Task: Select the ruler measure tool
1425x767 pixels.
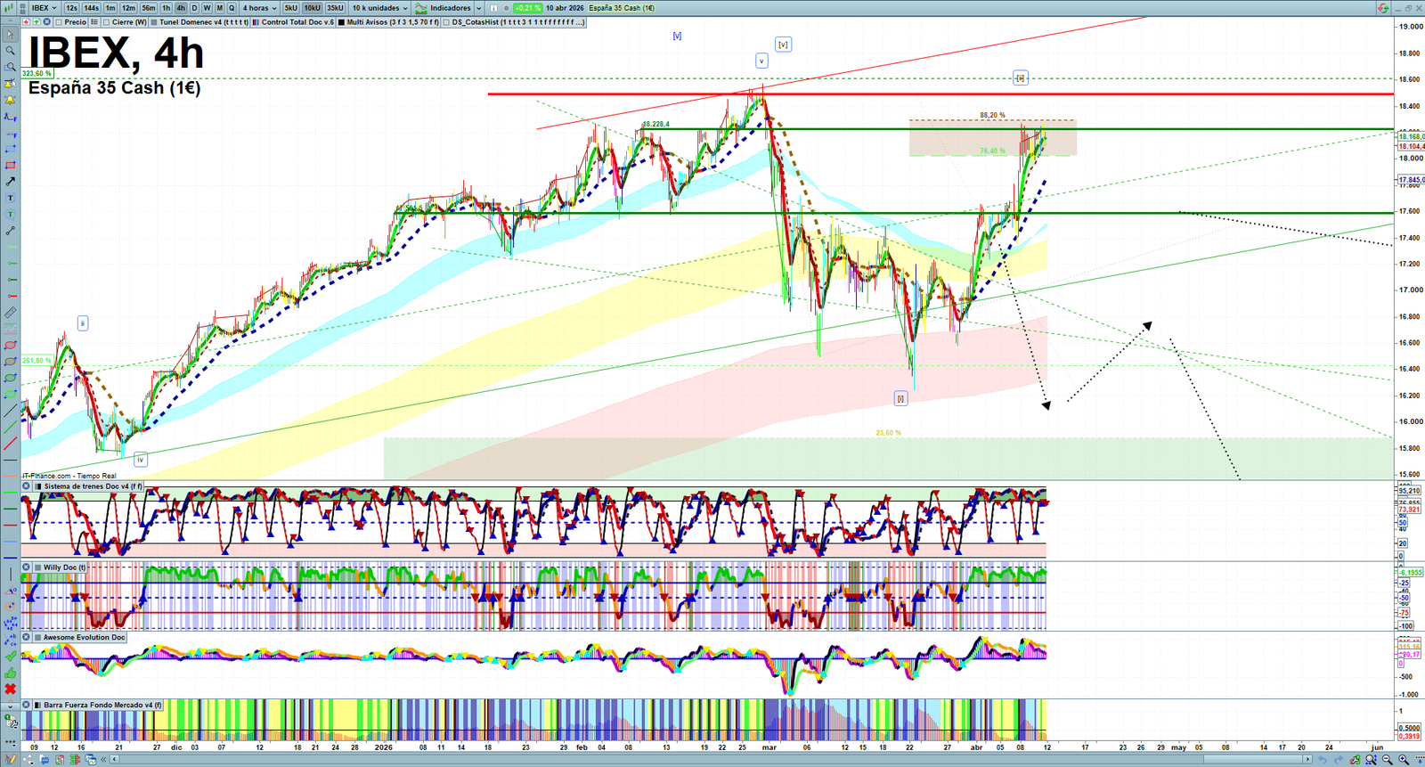Action: click(x=10, y=313)
